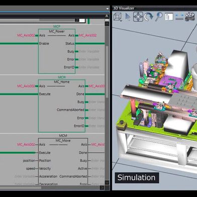Image resolution: width=197 pixels, height=197 pixels.
Task: Click the Execute pin of MC_Move
Action: 45,153
